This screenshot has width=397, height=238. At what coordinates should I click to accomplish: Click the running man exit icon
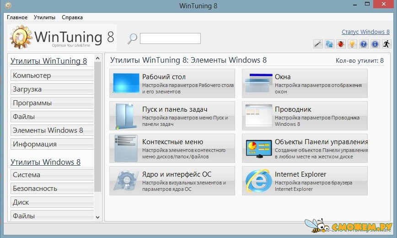coord(386,44)
